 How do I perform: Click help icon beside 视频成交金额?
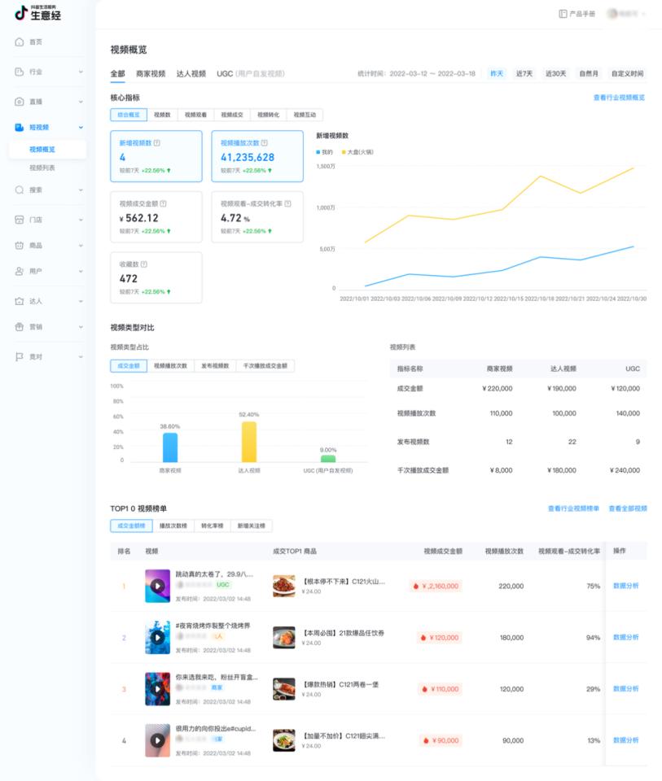164,203
